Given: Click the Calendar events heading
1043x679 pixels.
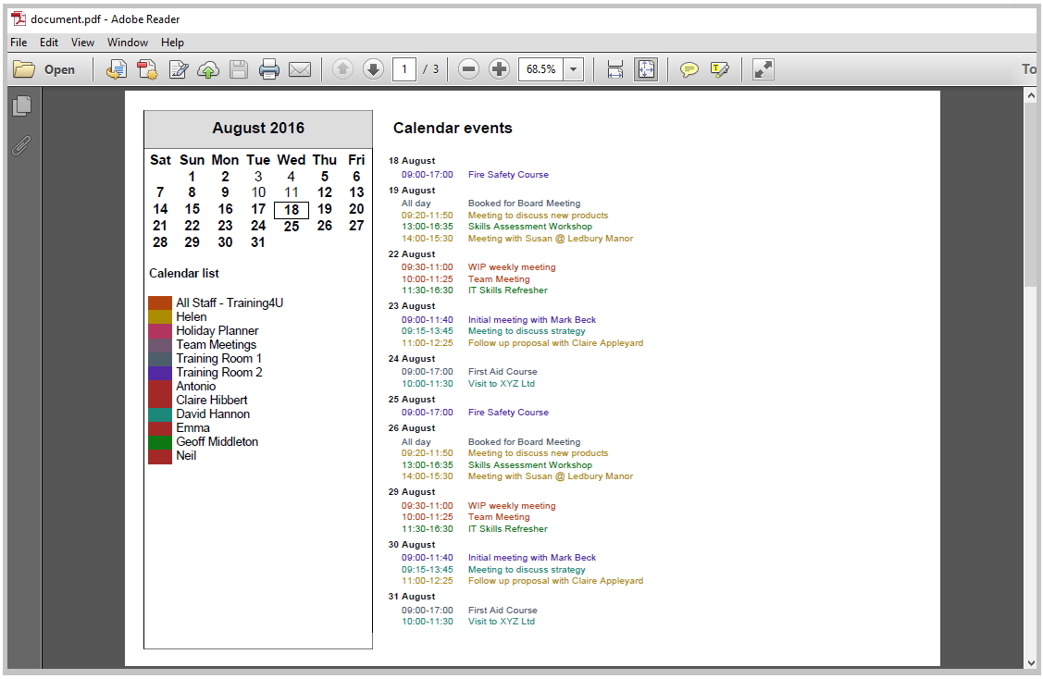Looking at the screenshot, I should tap(453, 129).
